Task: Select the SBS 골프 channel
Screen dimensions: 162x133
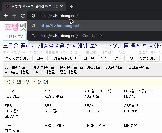Action: [x=12, y=111]
